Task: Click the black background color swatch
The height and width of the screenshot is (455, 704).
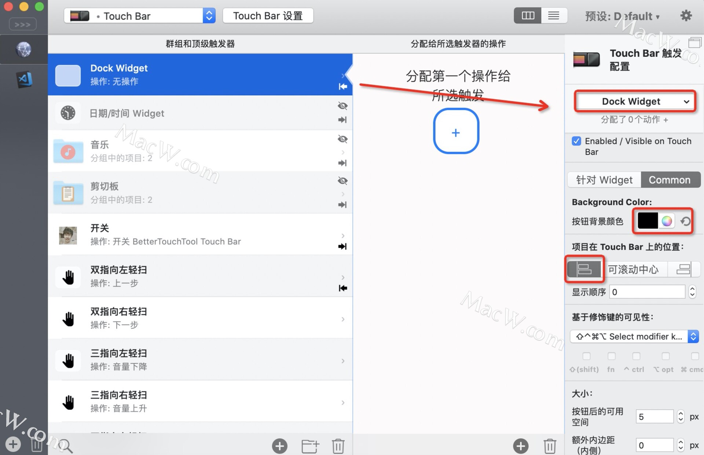Action: pyautogui.click(x=647, y=221)
